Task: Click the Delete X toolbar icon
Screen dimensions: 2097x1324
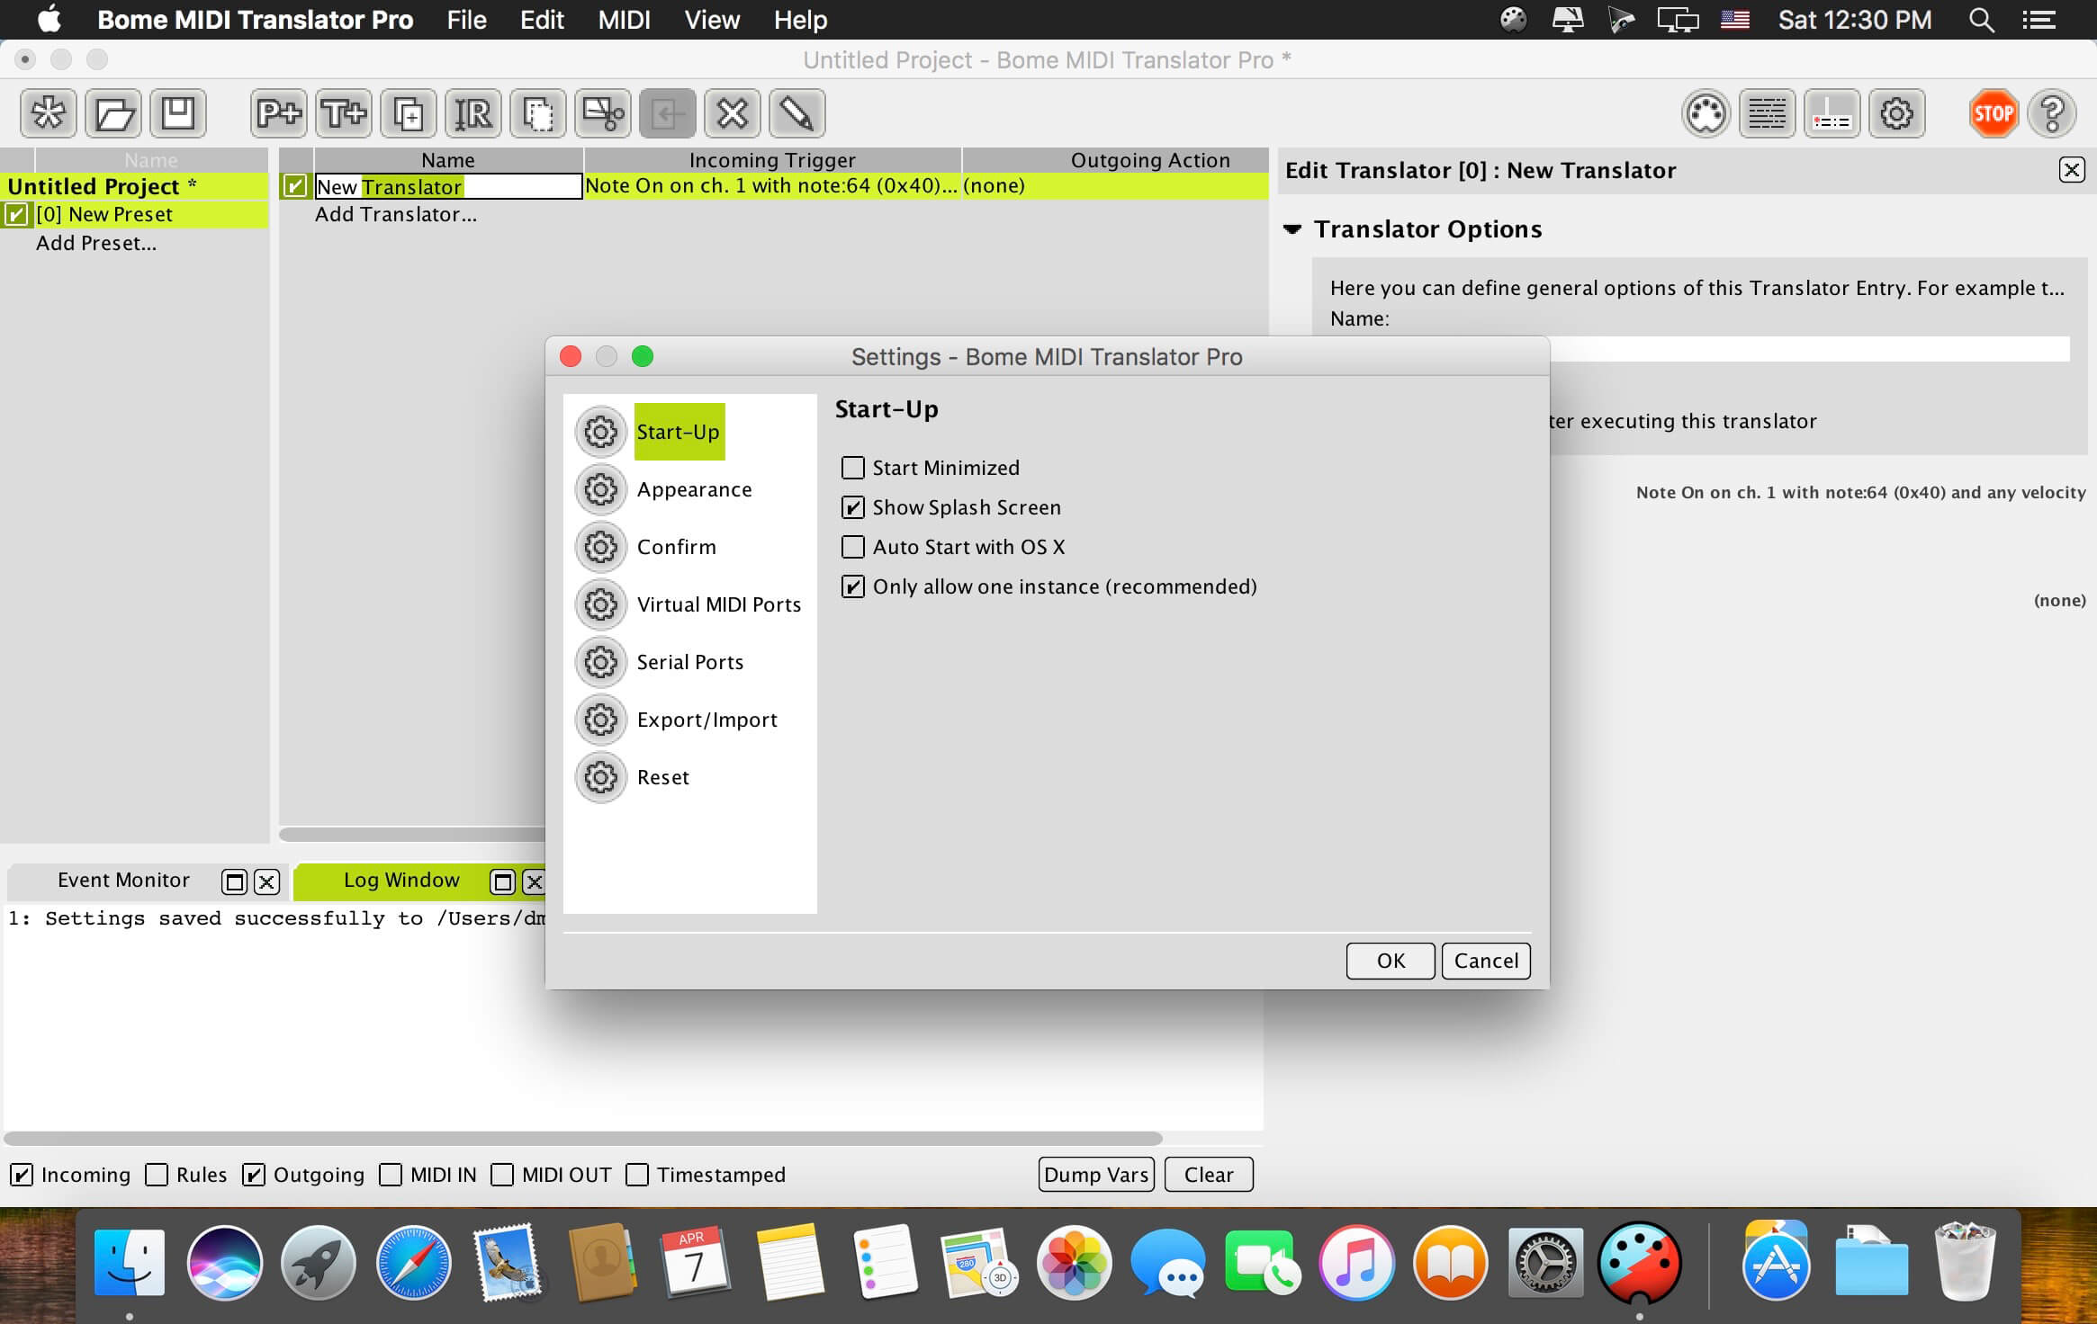Action: coord(733,113)
